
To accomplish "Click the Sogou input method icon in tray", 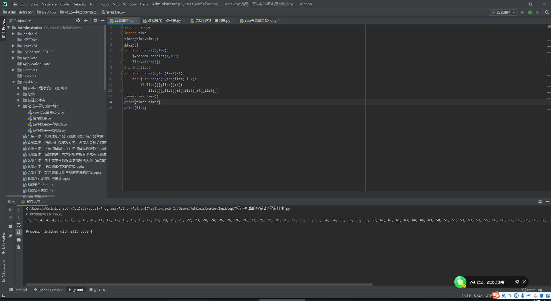I will pyautogui.click(x=496, y=295).
